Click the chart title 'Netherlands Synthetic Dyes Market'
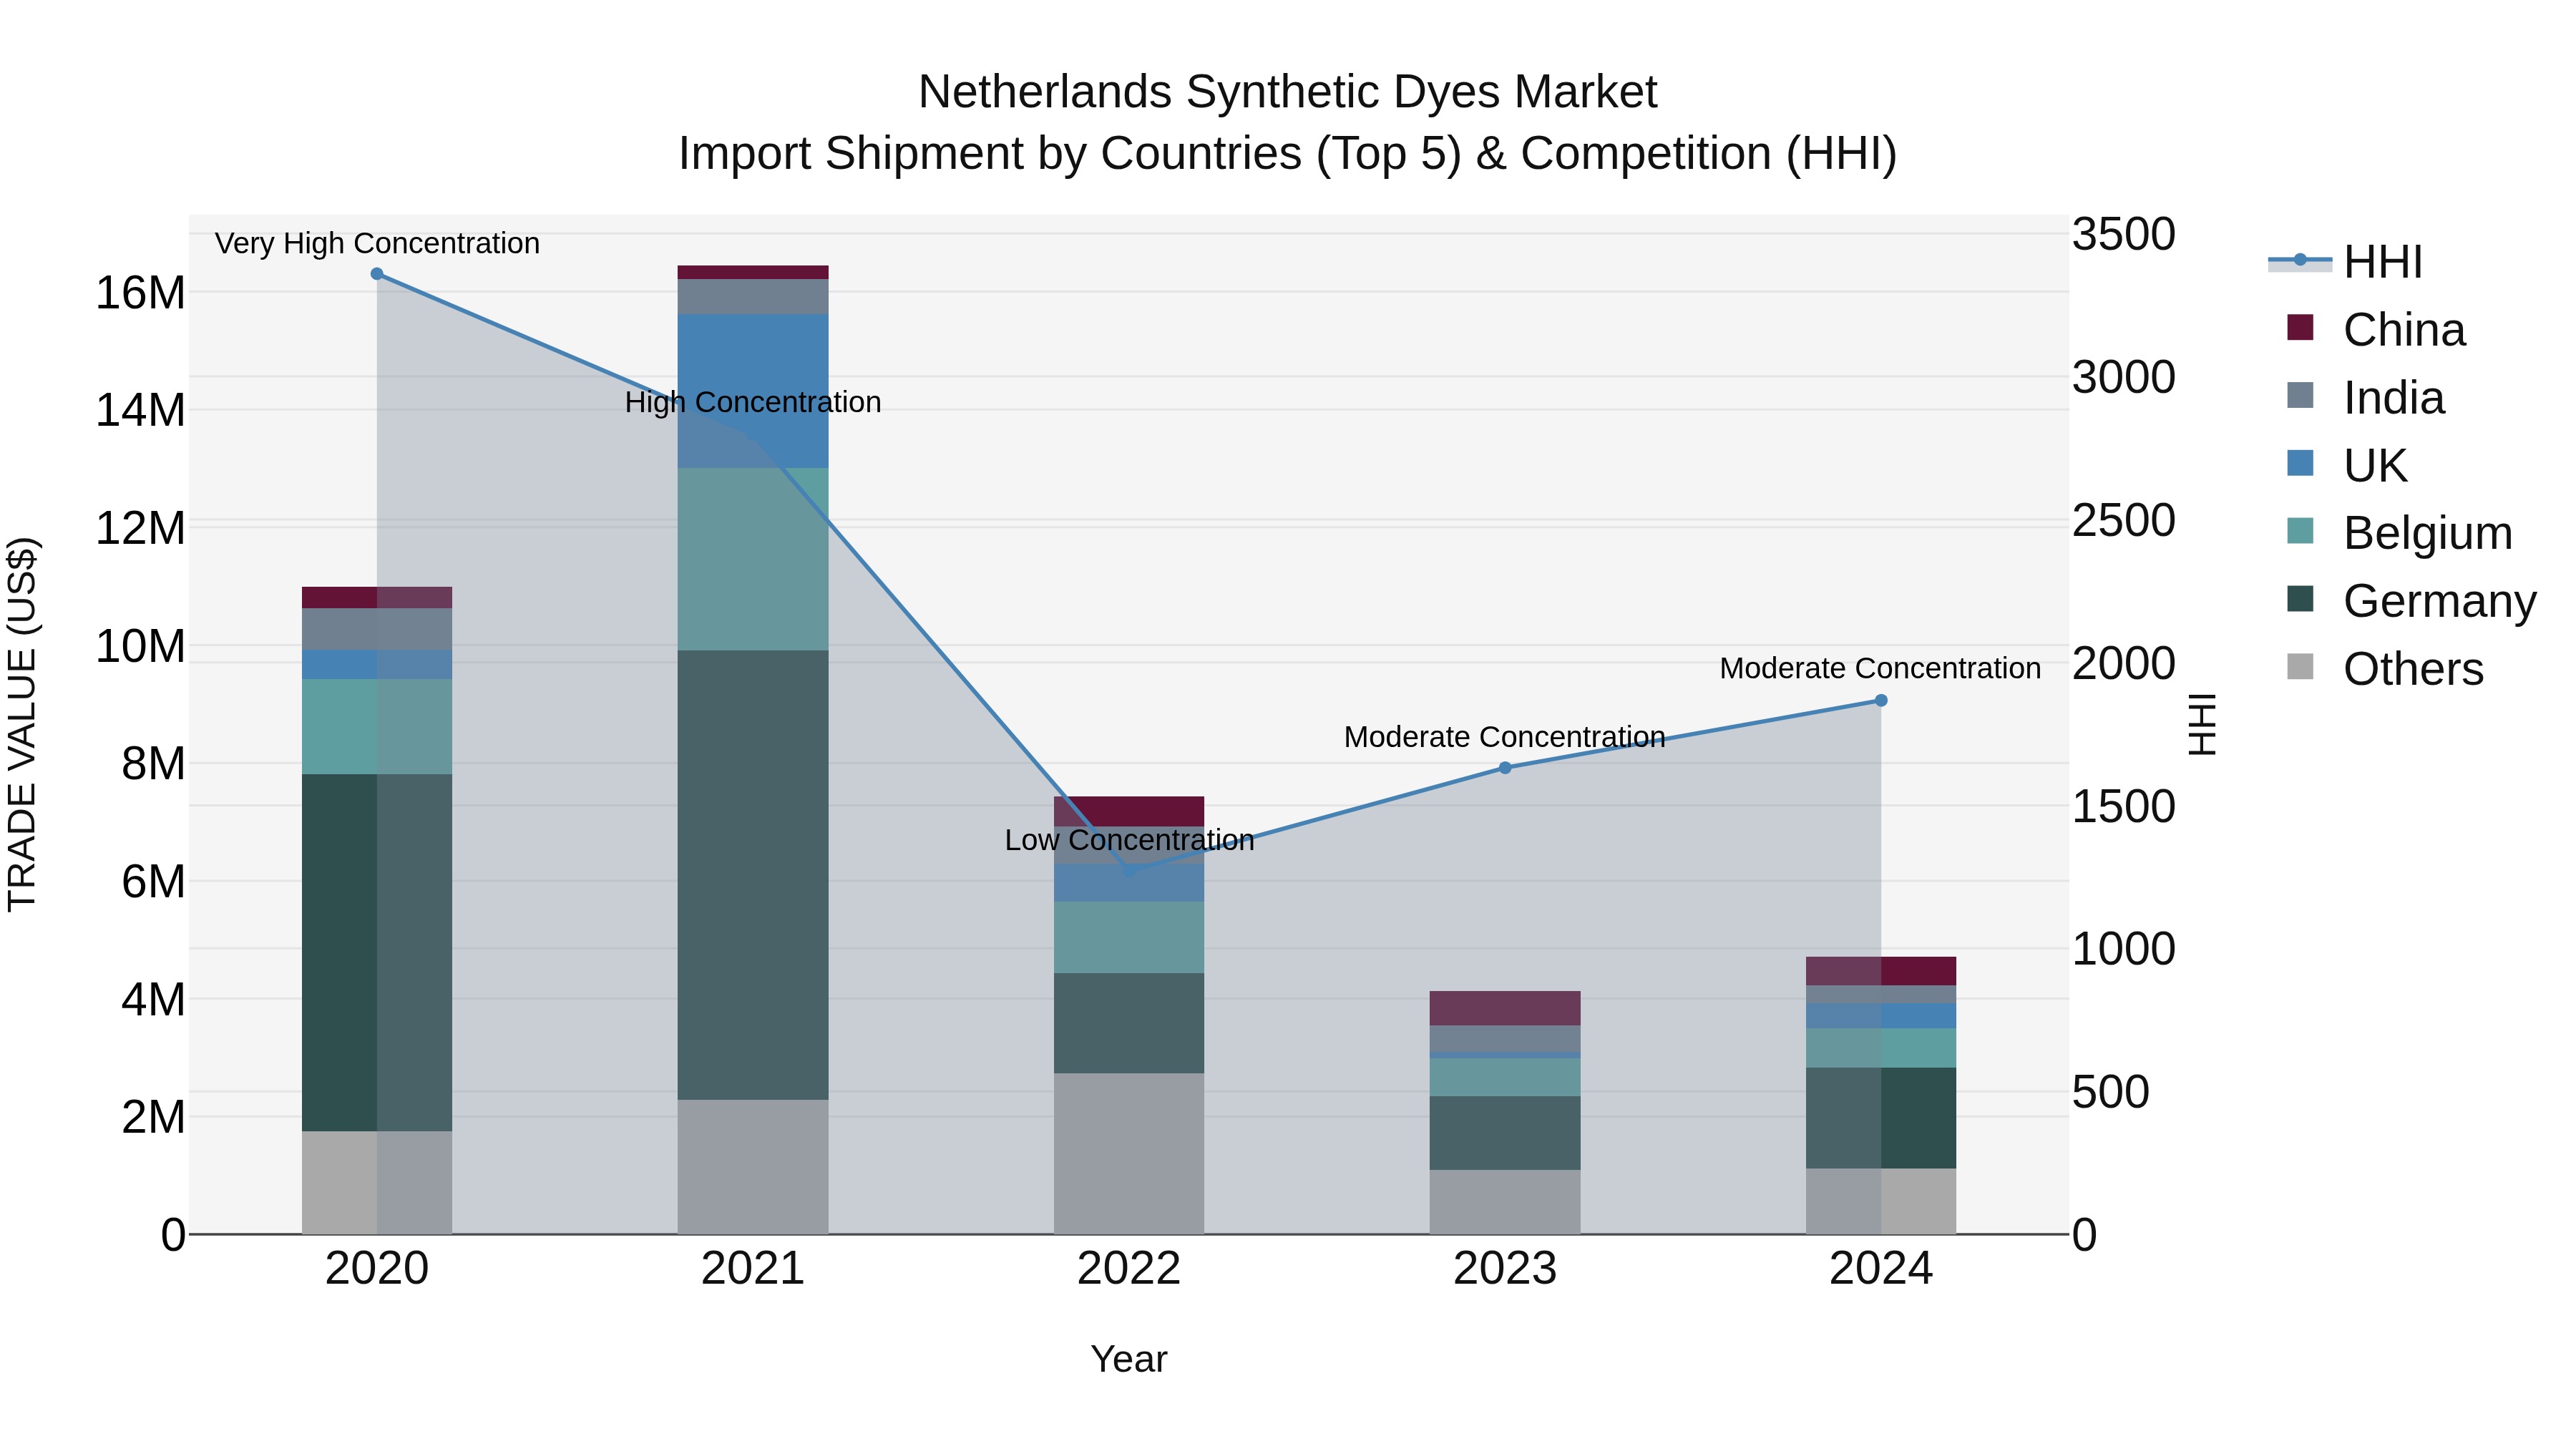 click(1288, 92)
